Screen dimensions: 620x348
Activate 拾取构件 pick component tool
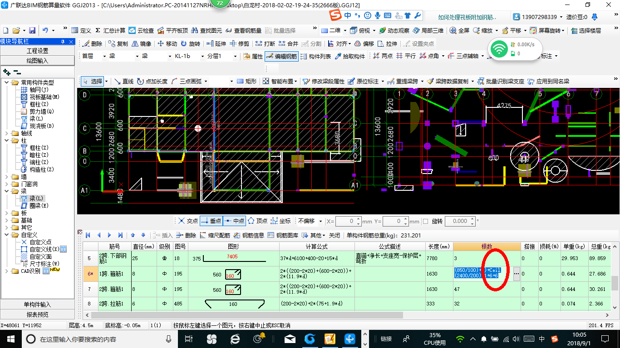click(349, 56)
